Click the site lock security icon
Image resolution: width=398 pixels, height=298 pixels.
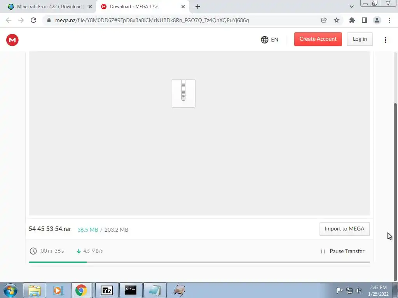click(49, 20)
